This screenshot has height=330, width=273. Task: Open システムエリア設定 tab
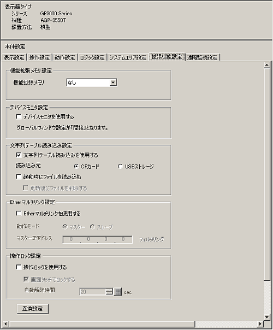coord(128,57)
